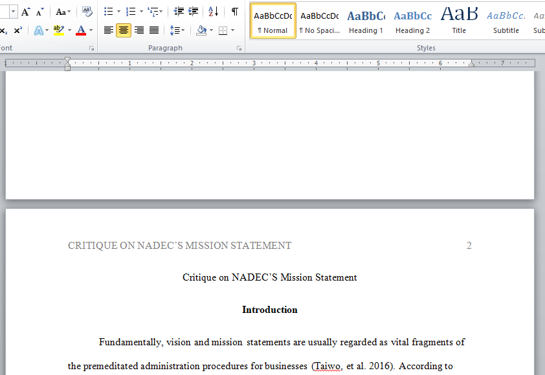This screenshot has height=375, width=545.
Task: Clear all formatting with the eraser icon
Action: [87, 12]
